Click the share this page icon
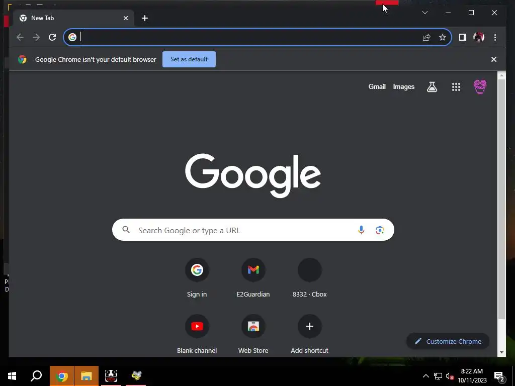This screenshot has width=515, height=386. coord(426,37)
